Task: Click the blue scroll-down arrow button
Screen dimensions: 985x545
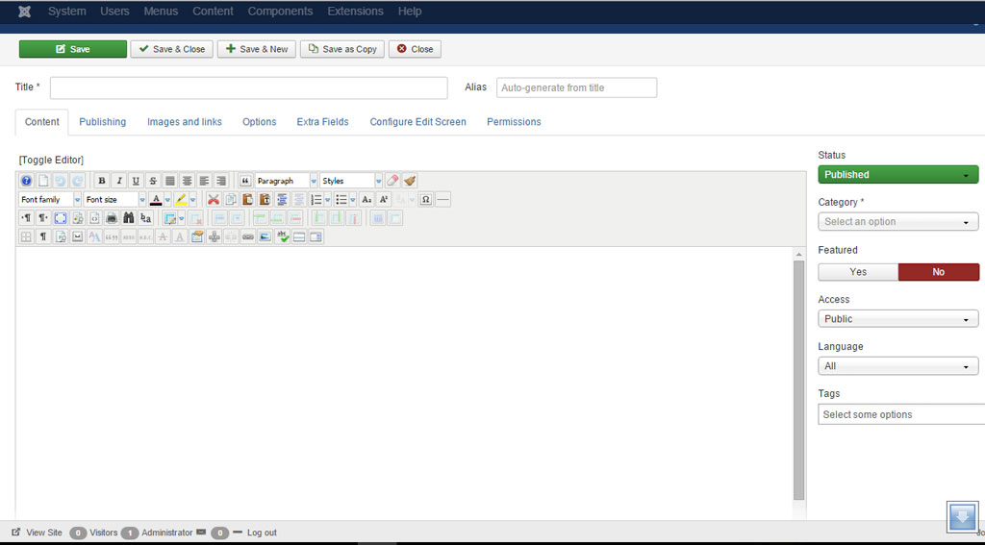Action: coord(962,517)
